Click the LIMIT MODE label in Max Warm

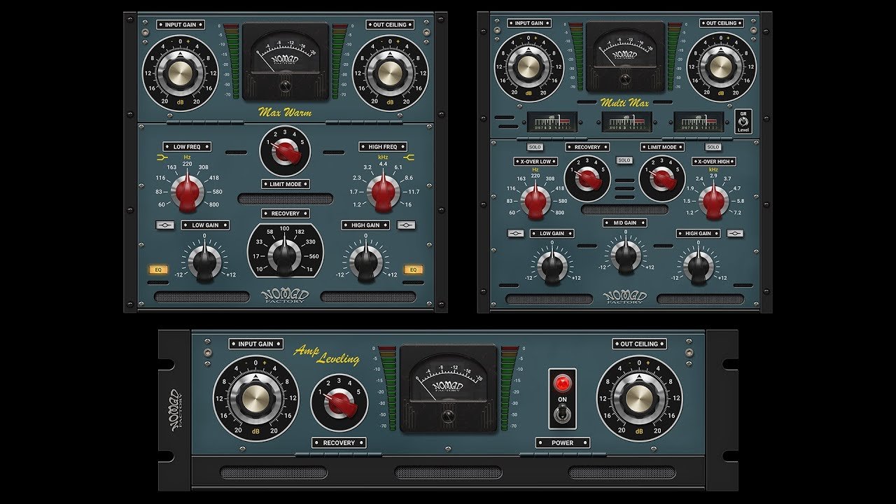point(286,184)
